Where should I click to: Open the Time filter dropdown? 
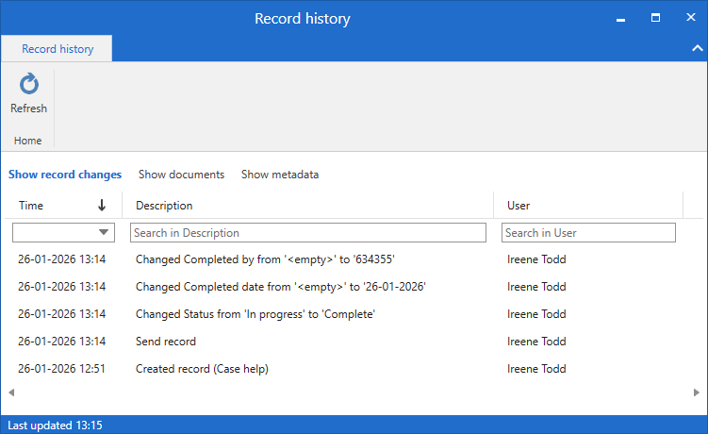104,232
